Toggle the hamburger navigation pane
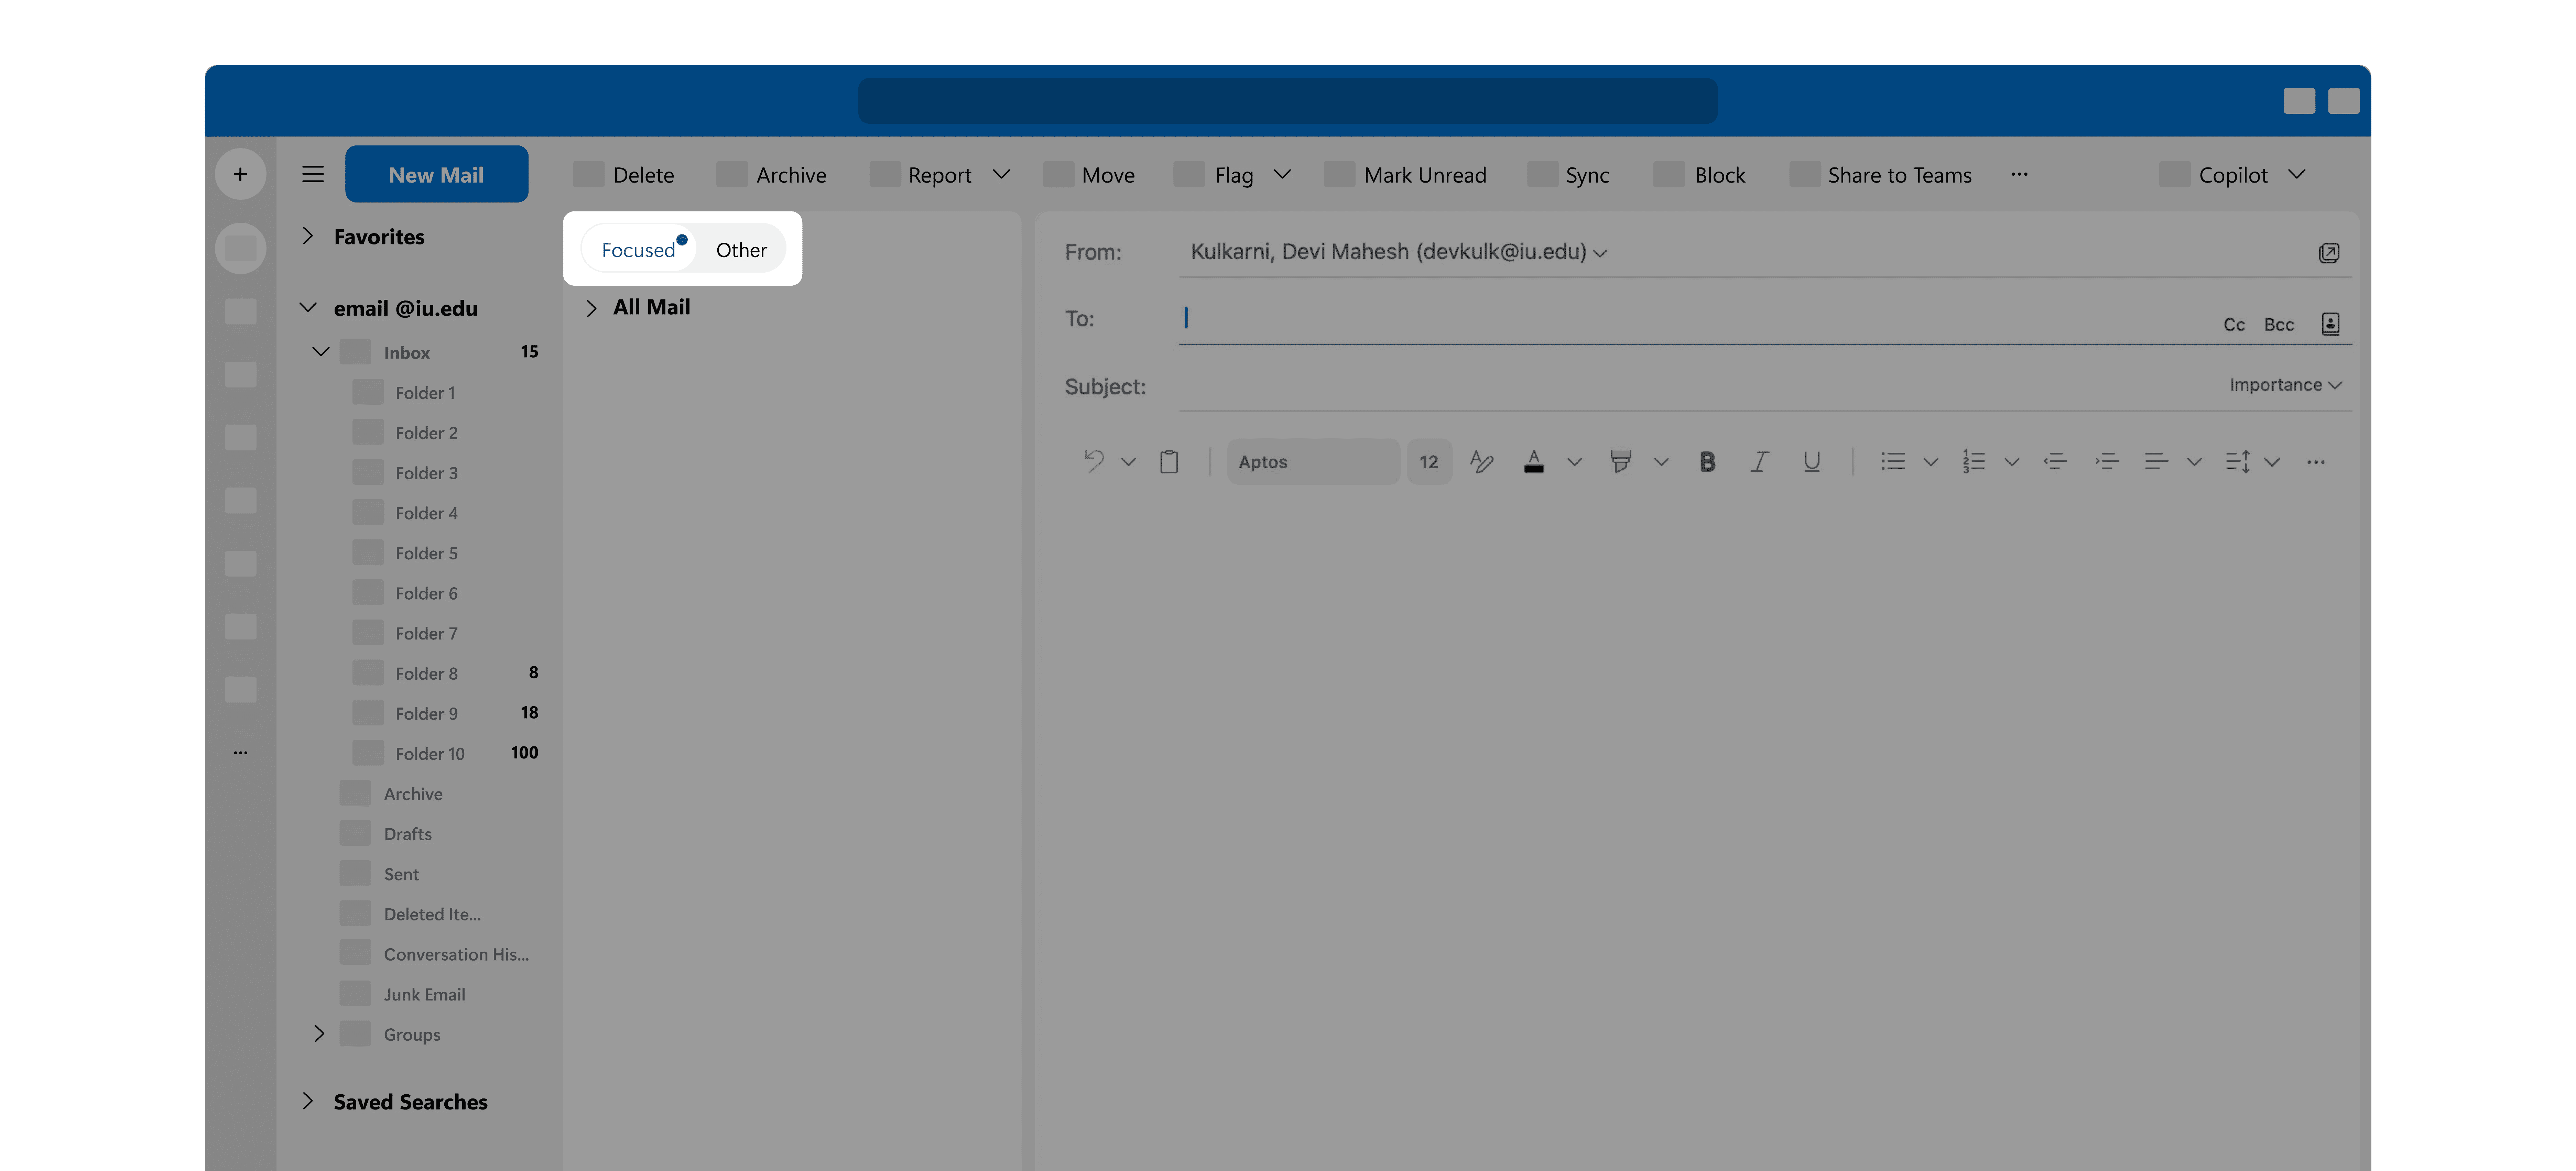The height and width of the screenshot is (1171, 2576). point(313,174)
